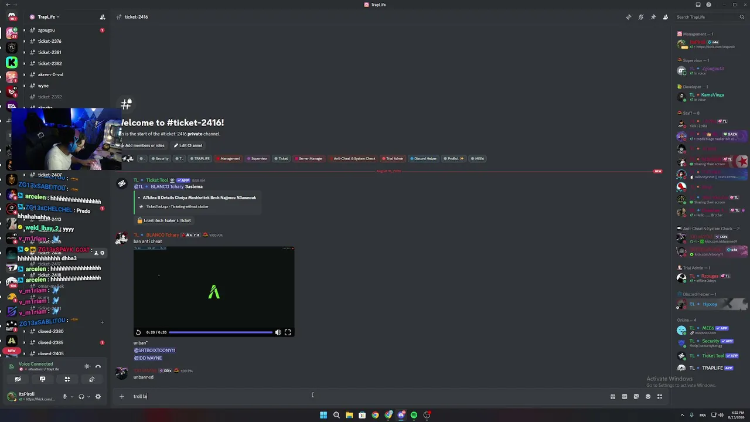Open activities in voice panel
The height and width of the screenshot is (422, 750).
pos(67,379)
